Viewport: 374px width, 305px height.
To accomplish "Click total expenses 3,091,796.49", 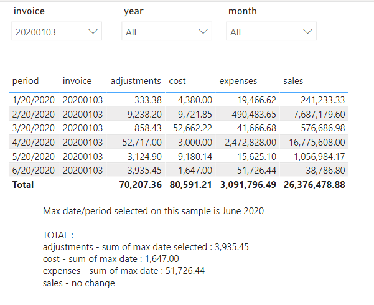I will coord(248,185).
